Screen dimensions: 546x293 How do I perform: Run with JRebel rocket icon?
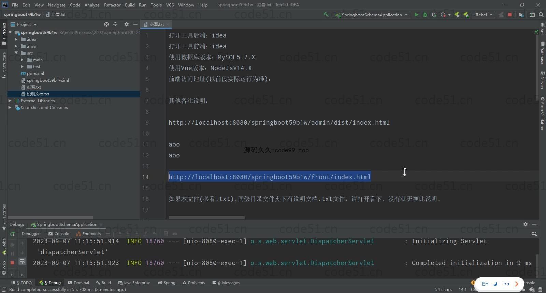coord(457,15)
